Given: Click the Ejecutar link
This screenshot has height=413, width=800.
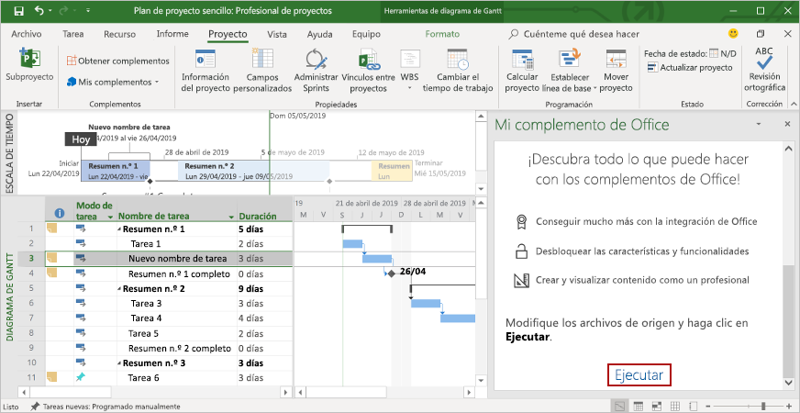Looking at the screenshot, I should (639, 375).
